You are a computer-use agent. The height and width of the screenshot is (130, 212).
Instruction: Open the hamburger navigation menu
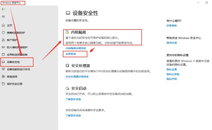click(x=3, y=16)
